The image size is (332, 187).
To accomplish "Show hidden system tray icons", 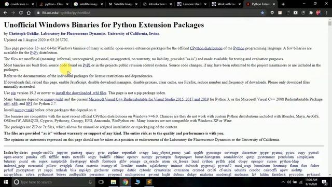I will coord(283,182).
